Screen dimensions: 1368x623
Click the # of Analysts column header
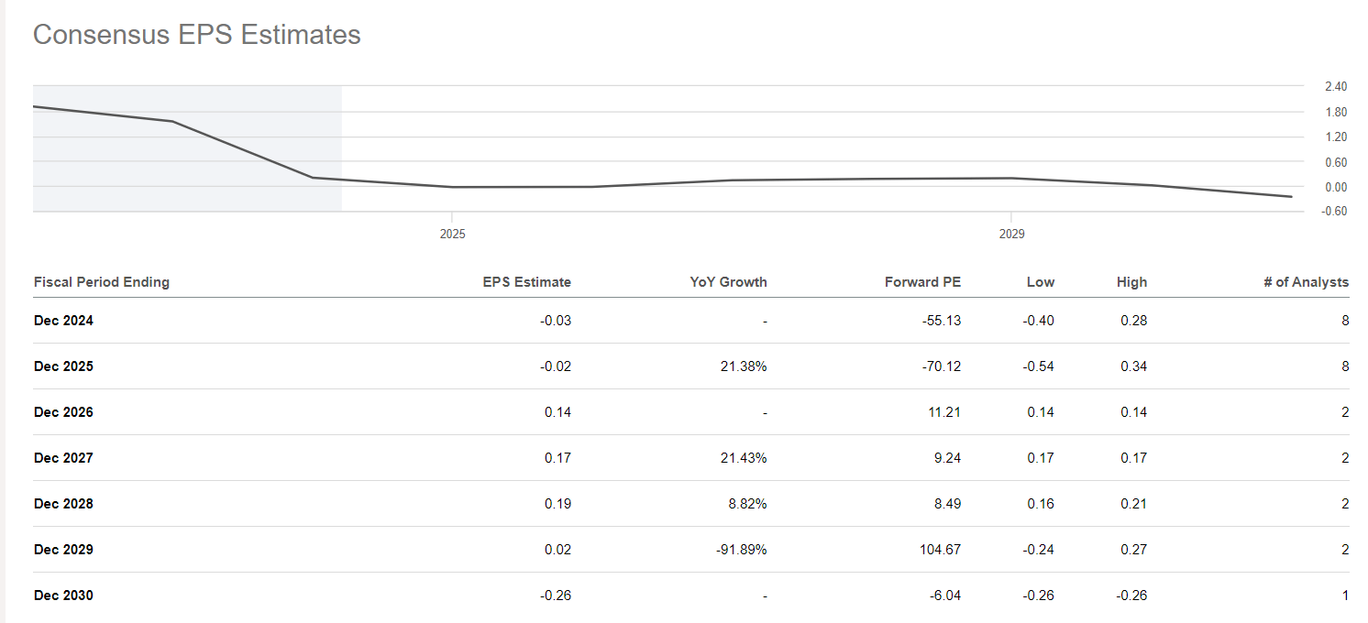point(1306,282)
